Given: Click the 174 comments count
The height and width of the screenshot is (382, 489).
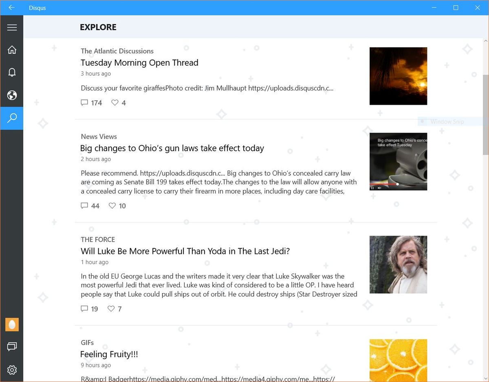Looking at the screenshot, I should coord(97,103).
